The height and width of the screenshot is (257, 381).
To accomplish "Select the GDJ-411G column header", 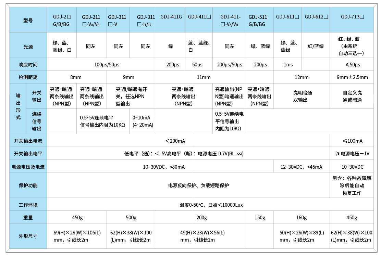I will [x=171, y=17].
